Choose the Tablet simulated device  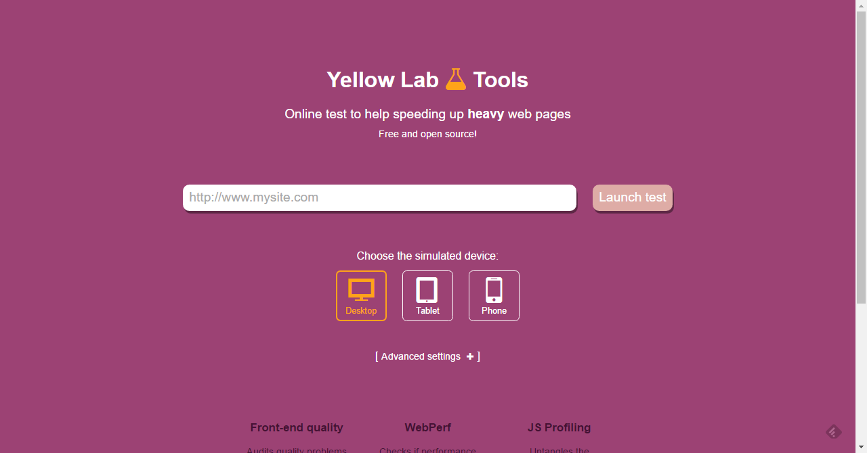click(427, 295)
